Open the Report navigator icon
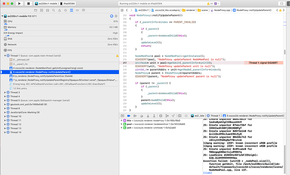Image resolution: width=290 pixels, height=175 pixels. 83,10
